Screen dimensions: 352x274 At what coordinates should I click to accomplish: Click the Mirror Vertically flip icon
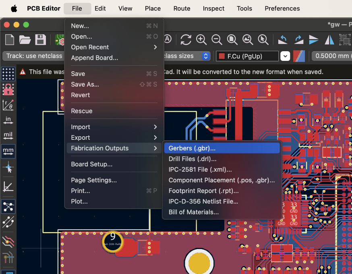(x=314, y=40)
